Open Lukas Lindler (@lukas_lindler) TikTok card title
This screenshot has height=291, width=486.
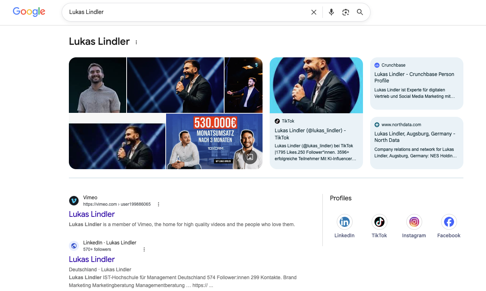pos(310,134)
